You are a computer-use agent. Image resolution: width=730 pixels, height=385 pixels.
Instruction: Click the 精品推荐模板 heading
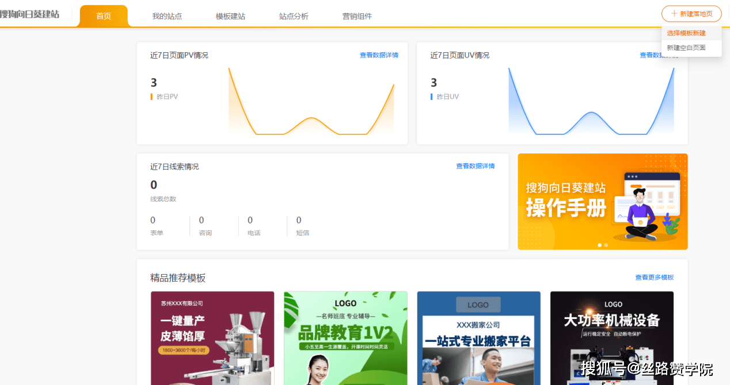178,278
